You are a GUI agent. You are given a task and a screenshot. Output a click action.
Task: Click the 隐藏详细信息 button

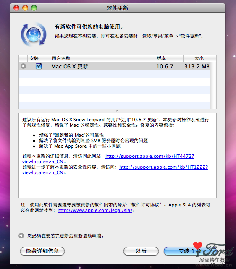(x=42, y=251)
